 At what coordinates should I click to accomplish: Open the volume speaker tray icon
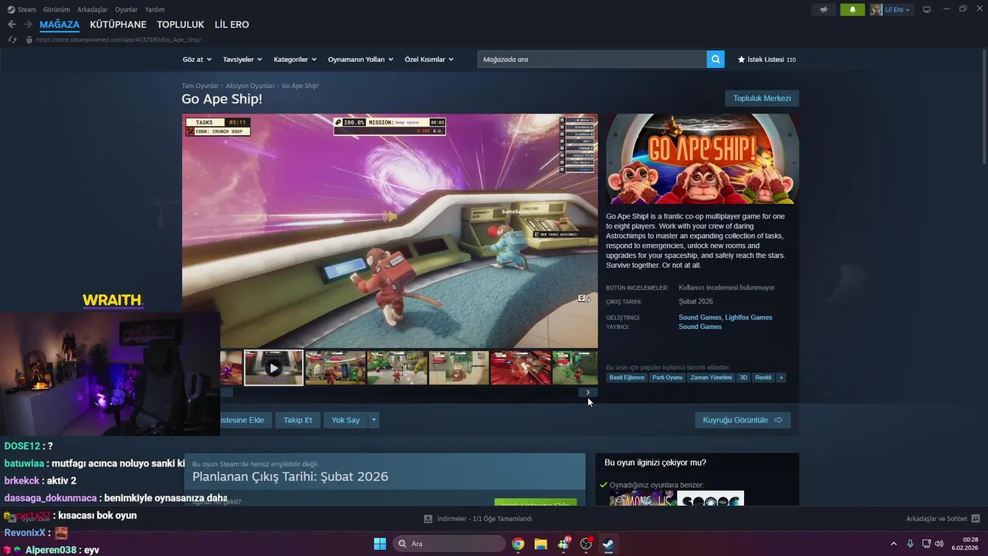pos(939,544)
